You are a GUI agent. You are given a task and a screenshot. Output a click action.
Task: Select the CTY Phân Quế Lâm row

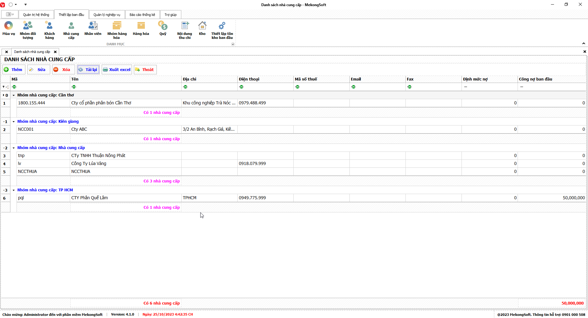pyautogui.click(x=301, y=198)
